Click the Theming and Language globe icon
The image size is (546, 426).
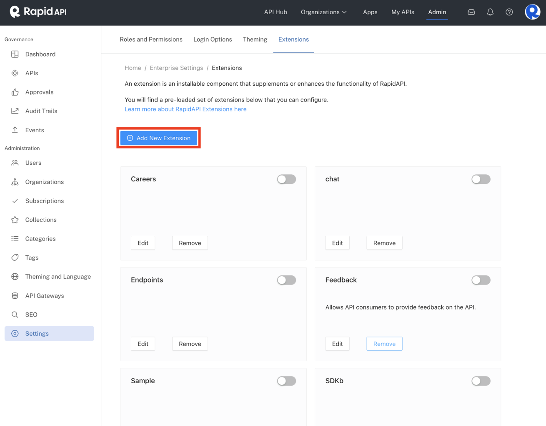tap(15, 277)
